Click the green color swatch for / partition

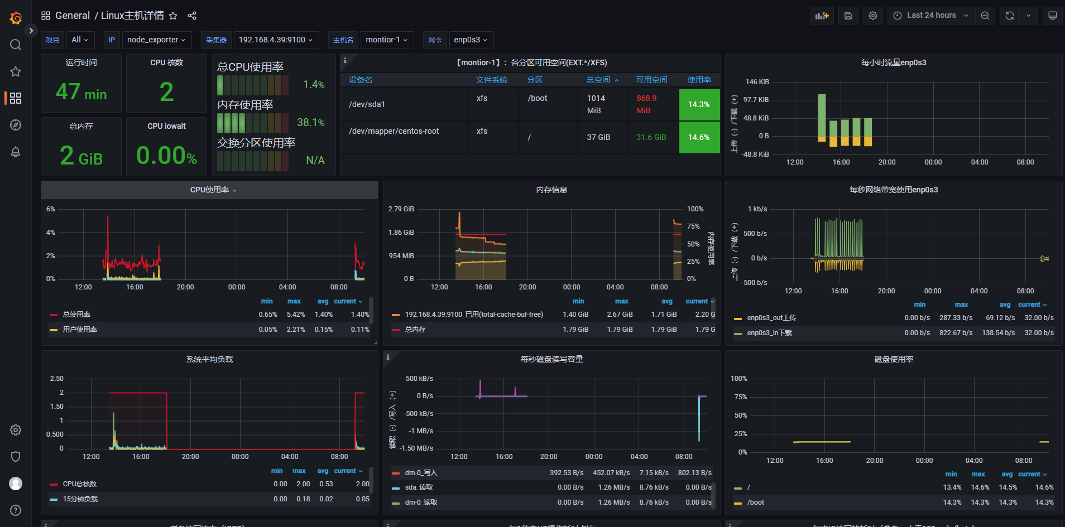[737, 488]
